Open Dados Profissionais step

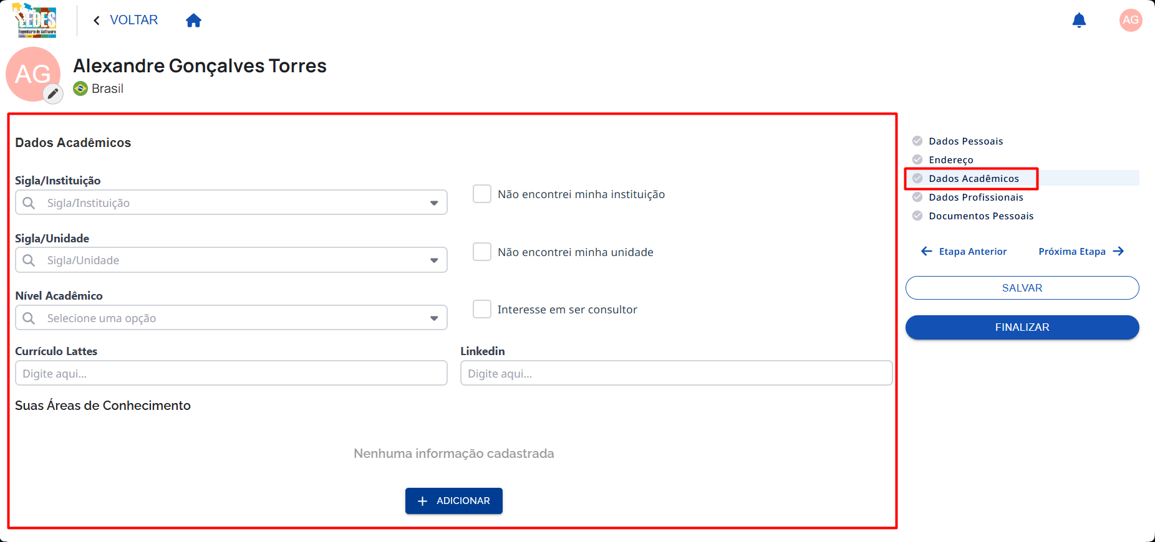coord(975,197)
